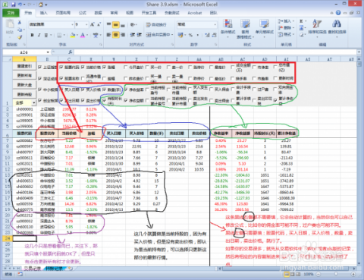Toggle bold formatting in the ribbon
Viewport: 364px width, 280px height.
[x=32, y=35]
